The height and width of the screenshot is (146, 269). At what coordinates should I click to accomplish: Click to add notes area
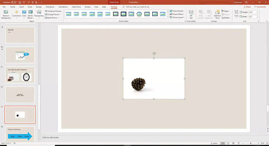tap(51, 138)
